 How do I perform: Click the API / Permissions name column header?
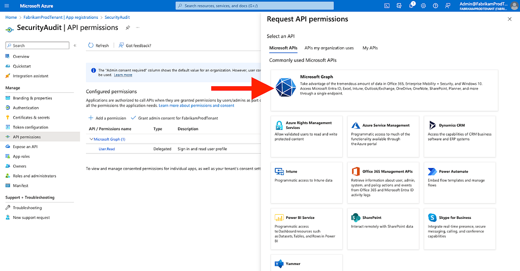[x=110, y=129]
